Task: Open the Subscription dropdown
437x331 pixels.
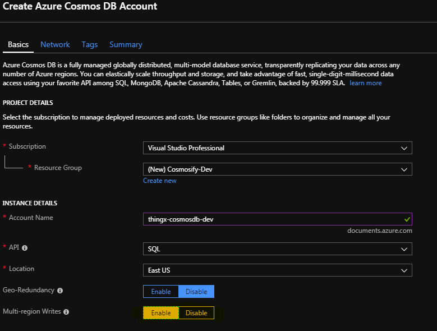Action: click(277, 148)
